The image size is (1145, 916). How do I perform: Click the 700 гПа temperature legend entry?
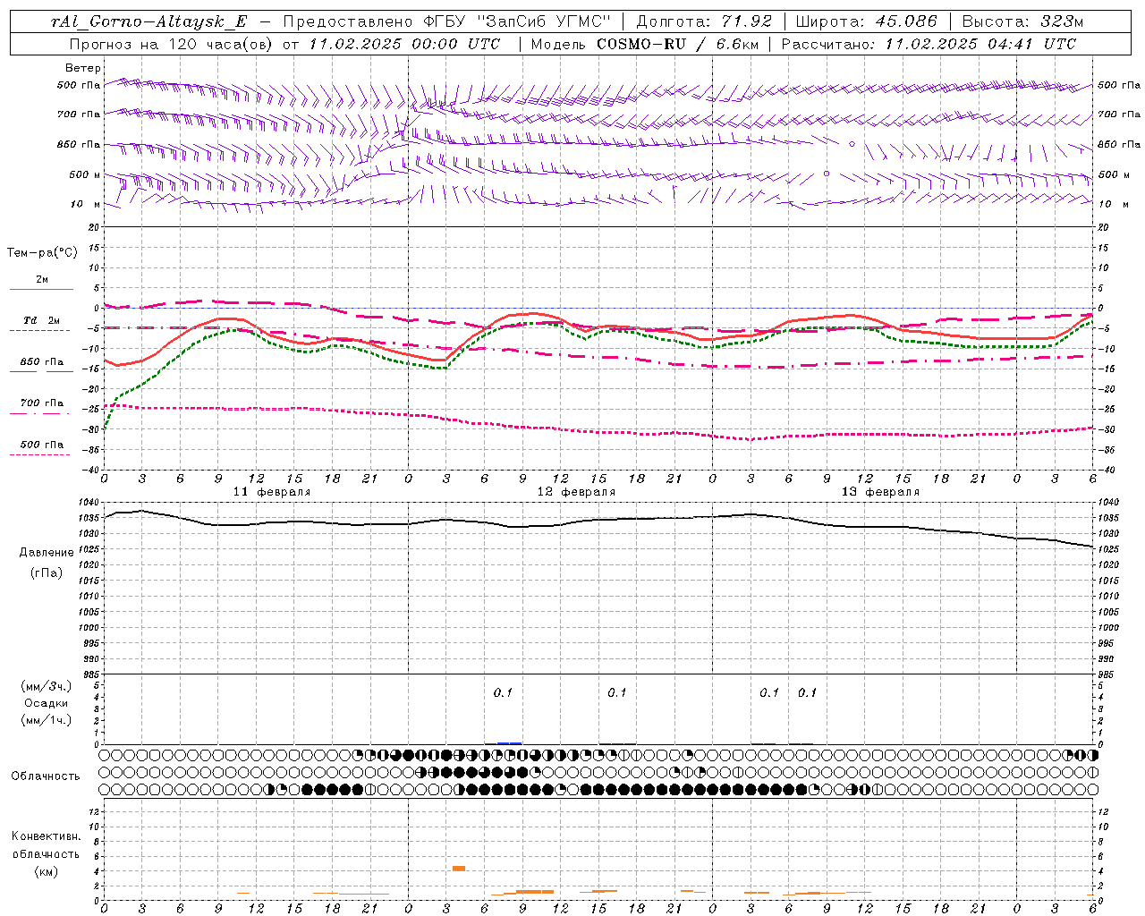pyautogui.click(x=41, y=403)
